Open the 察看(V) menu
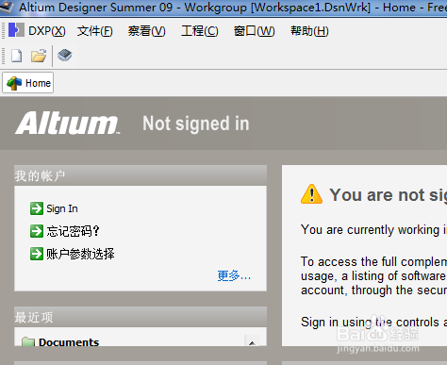 pyautogui.click(x=146, y=31)
